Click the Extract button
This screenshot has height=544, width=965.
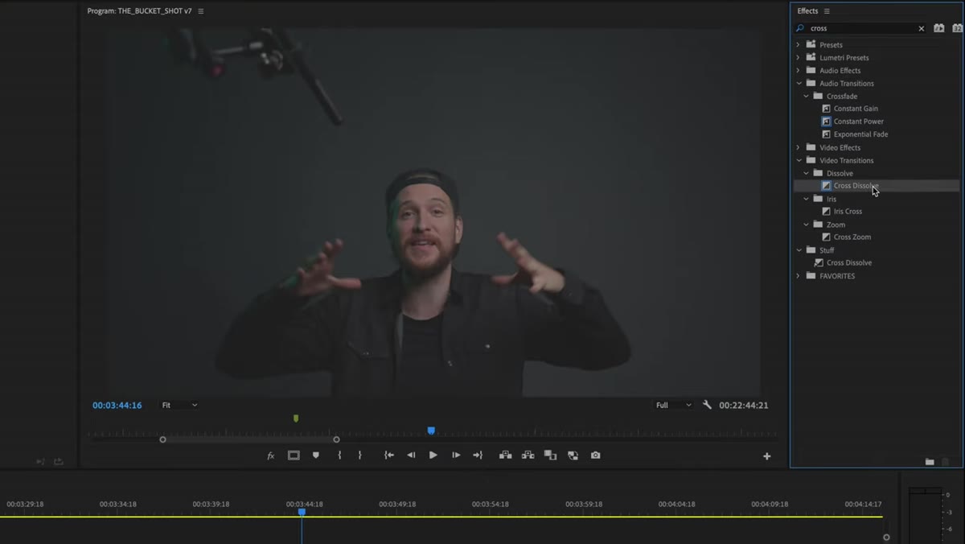point(528,455)
